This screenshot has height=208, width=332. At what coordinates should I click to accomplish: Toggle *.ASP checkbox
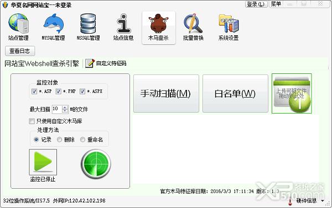pyautogui.click(x=34, y=91)
